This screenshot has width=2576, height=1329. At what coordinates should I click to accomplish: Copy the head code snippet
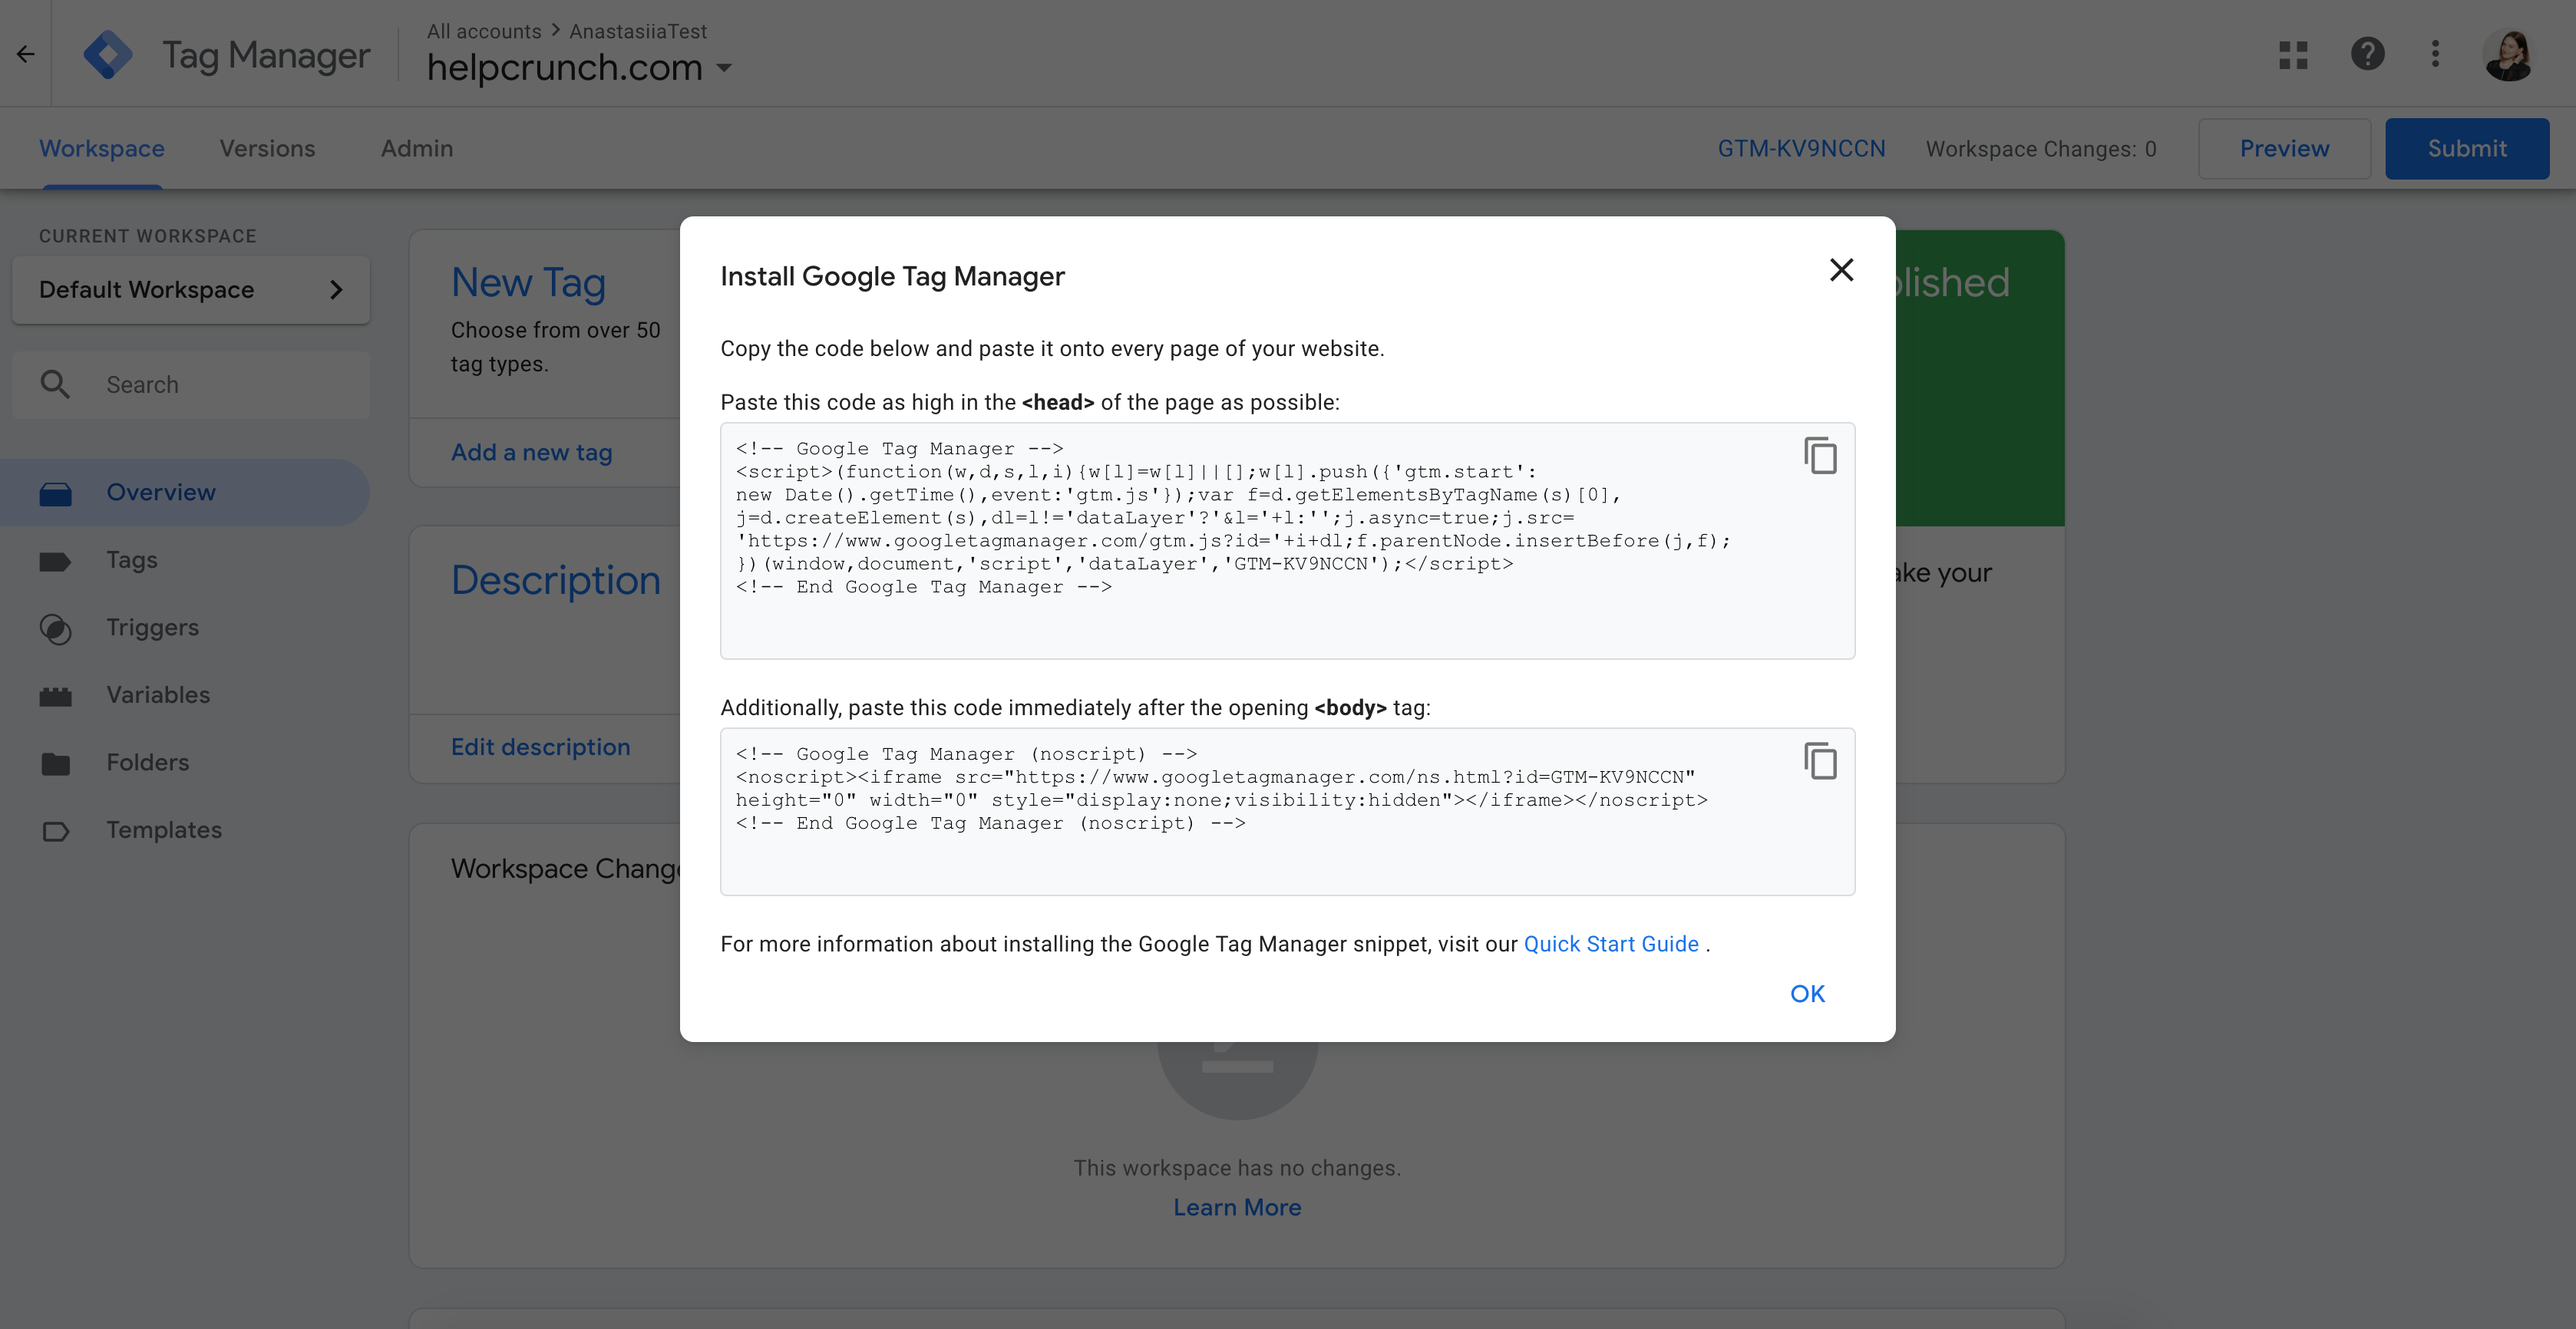tap(1820, 456)
